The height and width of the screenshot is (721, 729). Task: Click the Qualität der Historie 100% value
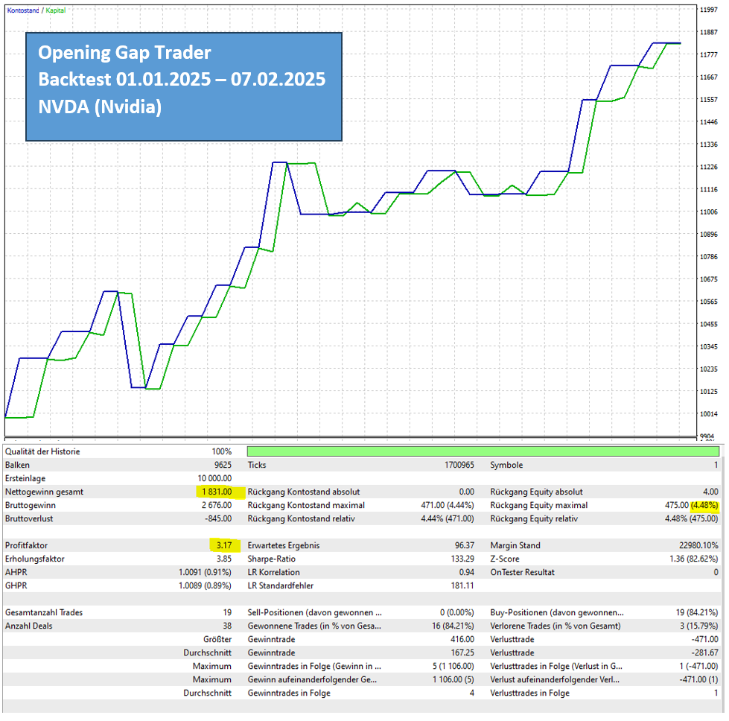tap(222, 451)
